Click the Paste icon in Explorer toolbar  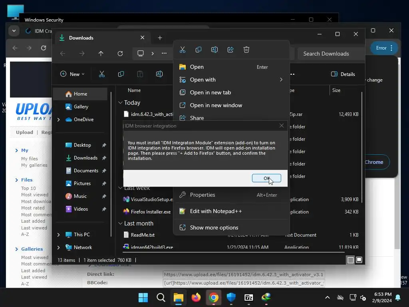(x=140, y=74)
